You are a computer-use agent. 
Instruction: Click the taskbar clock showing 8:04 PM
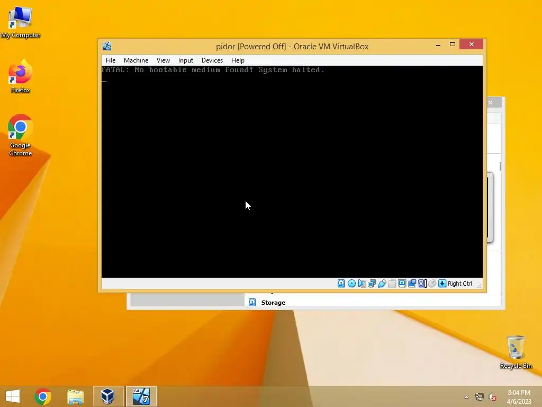[x=519, y=396]
